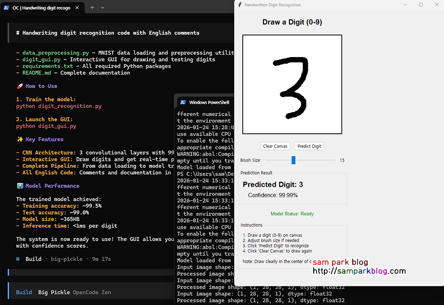Click instruction '3. Click Predict Digit to recognize'
Viewport: 444px width, 305px height.
pyautogui.click(x=275, y=245)
